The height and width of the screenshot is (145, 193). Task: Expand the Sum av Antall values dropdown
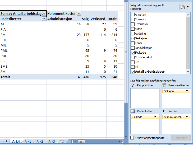coord(187,117)
